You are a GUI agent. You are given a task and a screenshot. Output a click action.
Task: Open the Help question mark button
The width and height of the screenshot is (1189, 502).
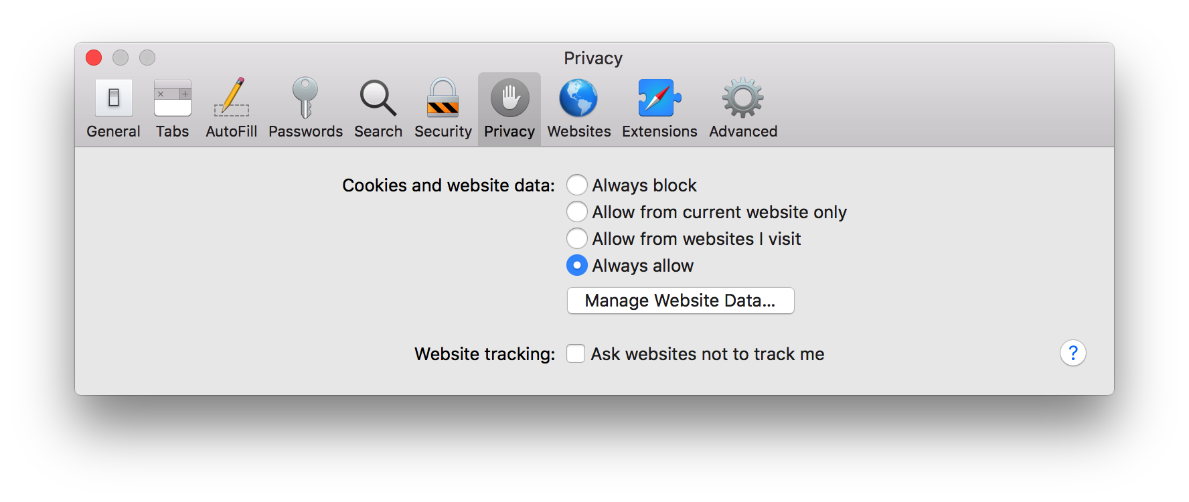click(x=1073, y=353)
